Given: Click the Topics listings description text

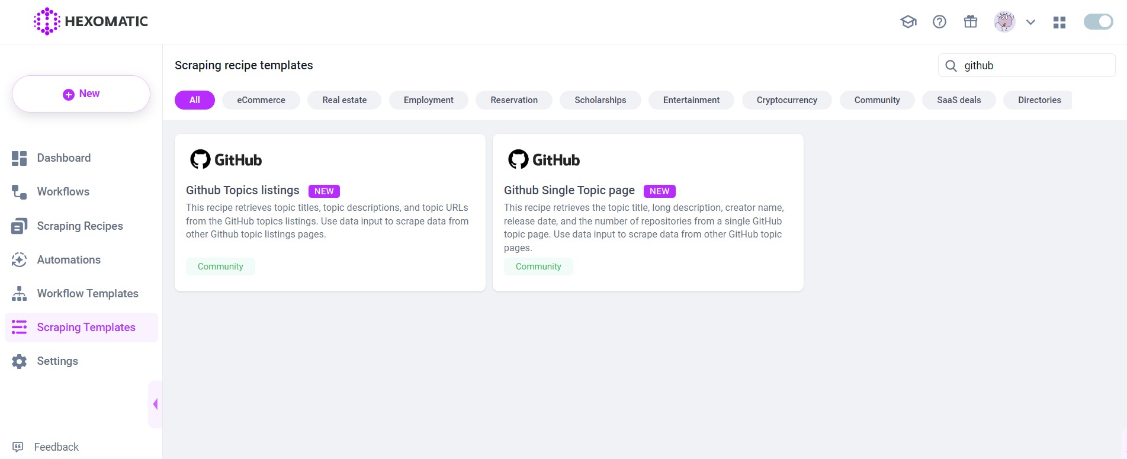Looking at the screenshot, I should coord(327,221).
